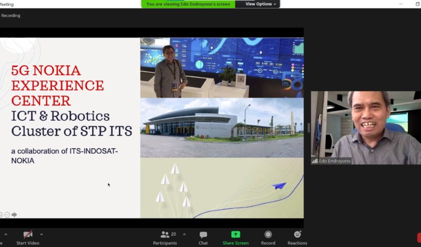Restore the window using the title bar button
Image resolution: width=421 pixels, height=247 pixels.
[417, 4]
